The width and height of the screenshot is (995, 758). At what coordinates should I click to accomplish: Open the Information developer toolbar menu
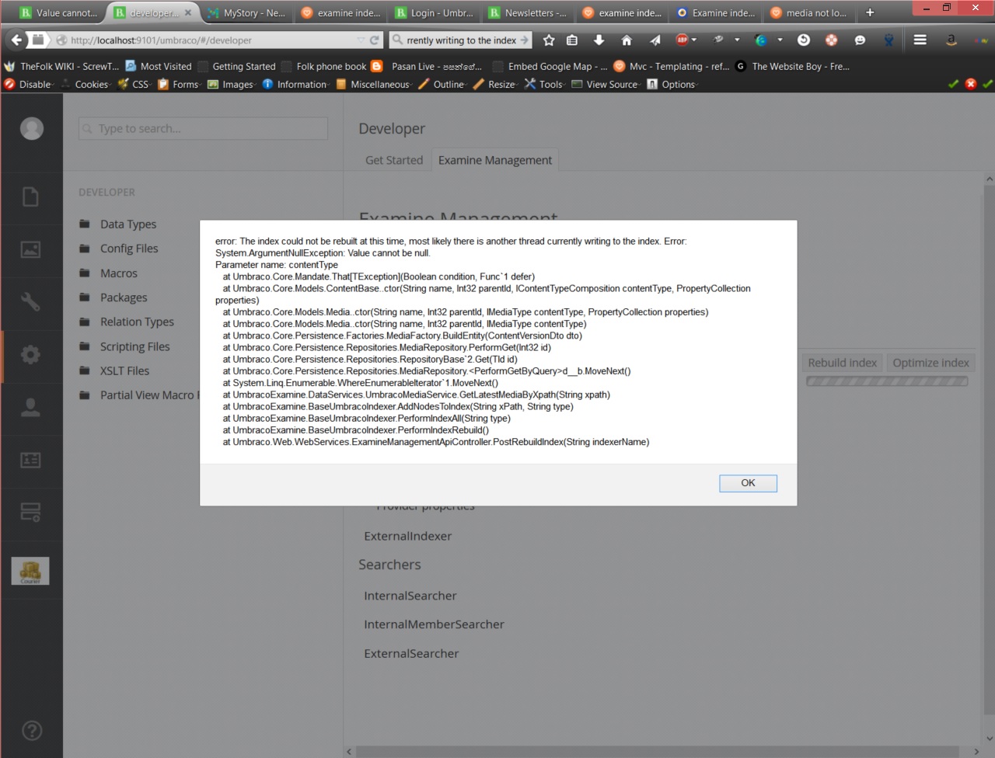point(296,84)
